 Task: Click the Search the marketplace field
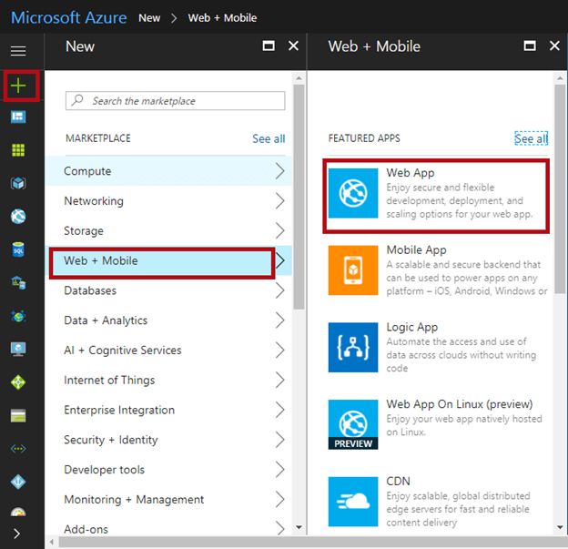pos(176,101)
